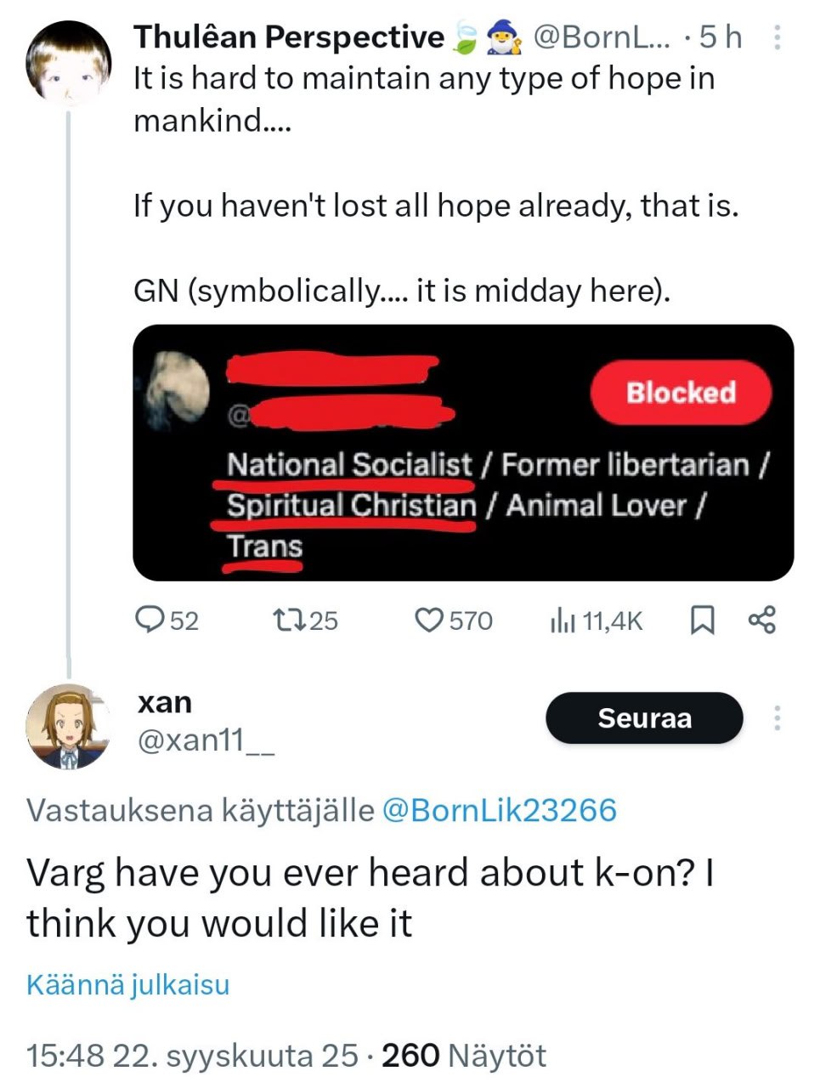820x1088 pixels.
Task: Bookmark the Thulêan Perspective post
Action: pyautogui.click(x=702, y=620)
